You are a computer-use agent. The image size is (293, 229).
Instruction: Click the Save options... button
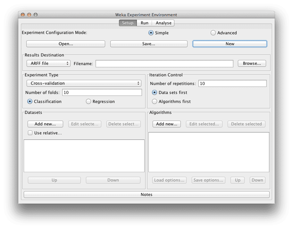click(x=208, y=180)
